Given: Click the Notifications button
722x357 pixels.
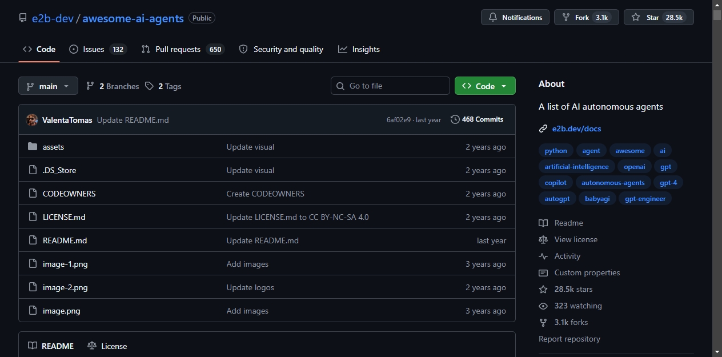Looking at the screenshot, I should coord(515,17).
